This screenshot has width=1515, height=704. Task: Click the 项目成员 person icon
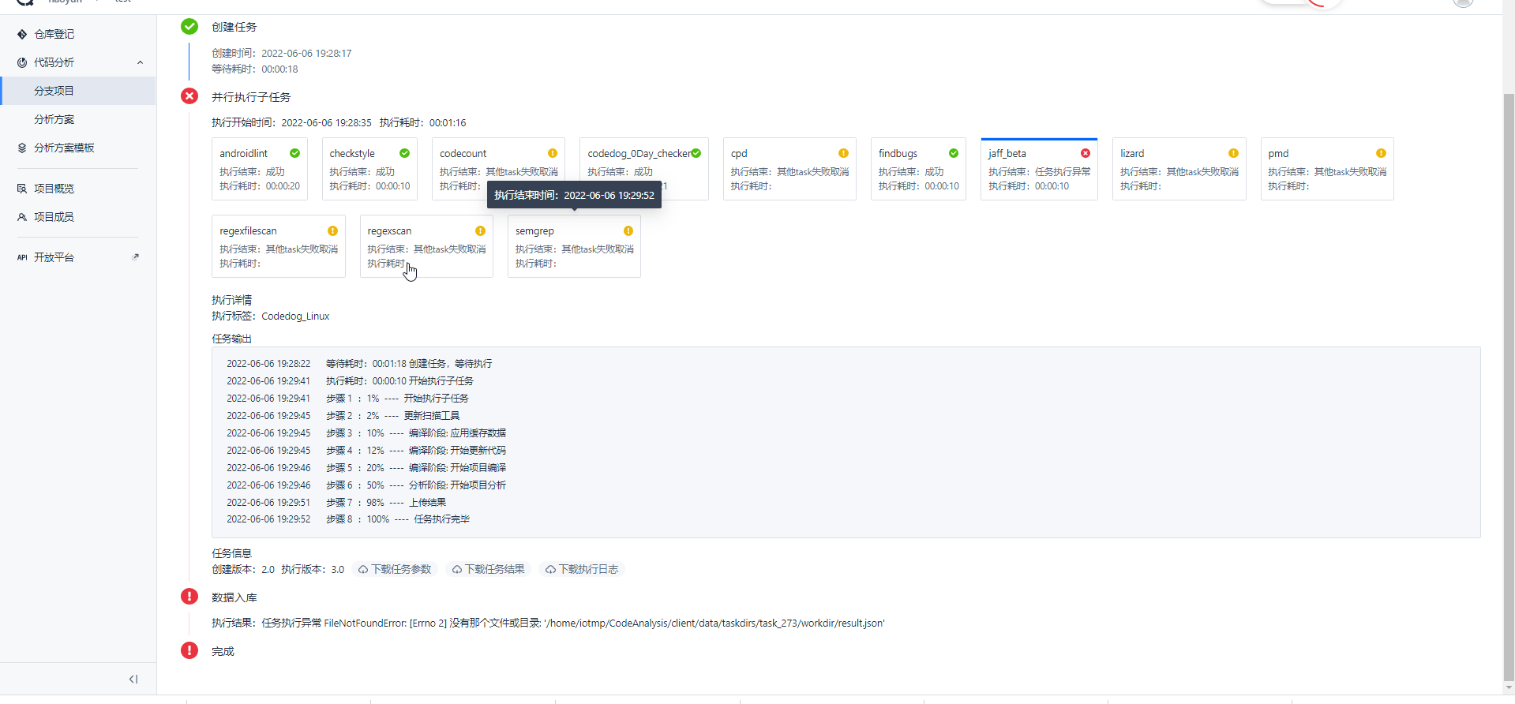point(22,217)
